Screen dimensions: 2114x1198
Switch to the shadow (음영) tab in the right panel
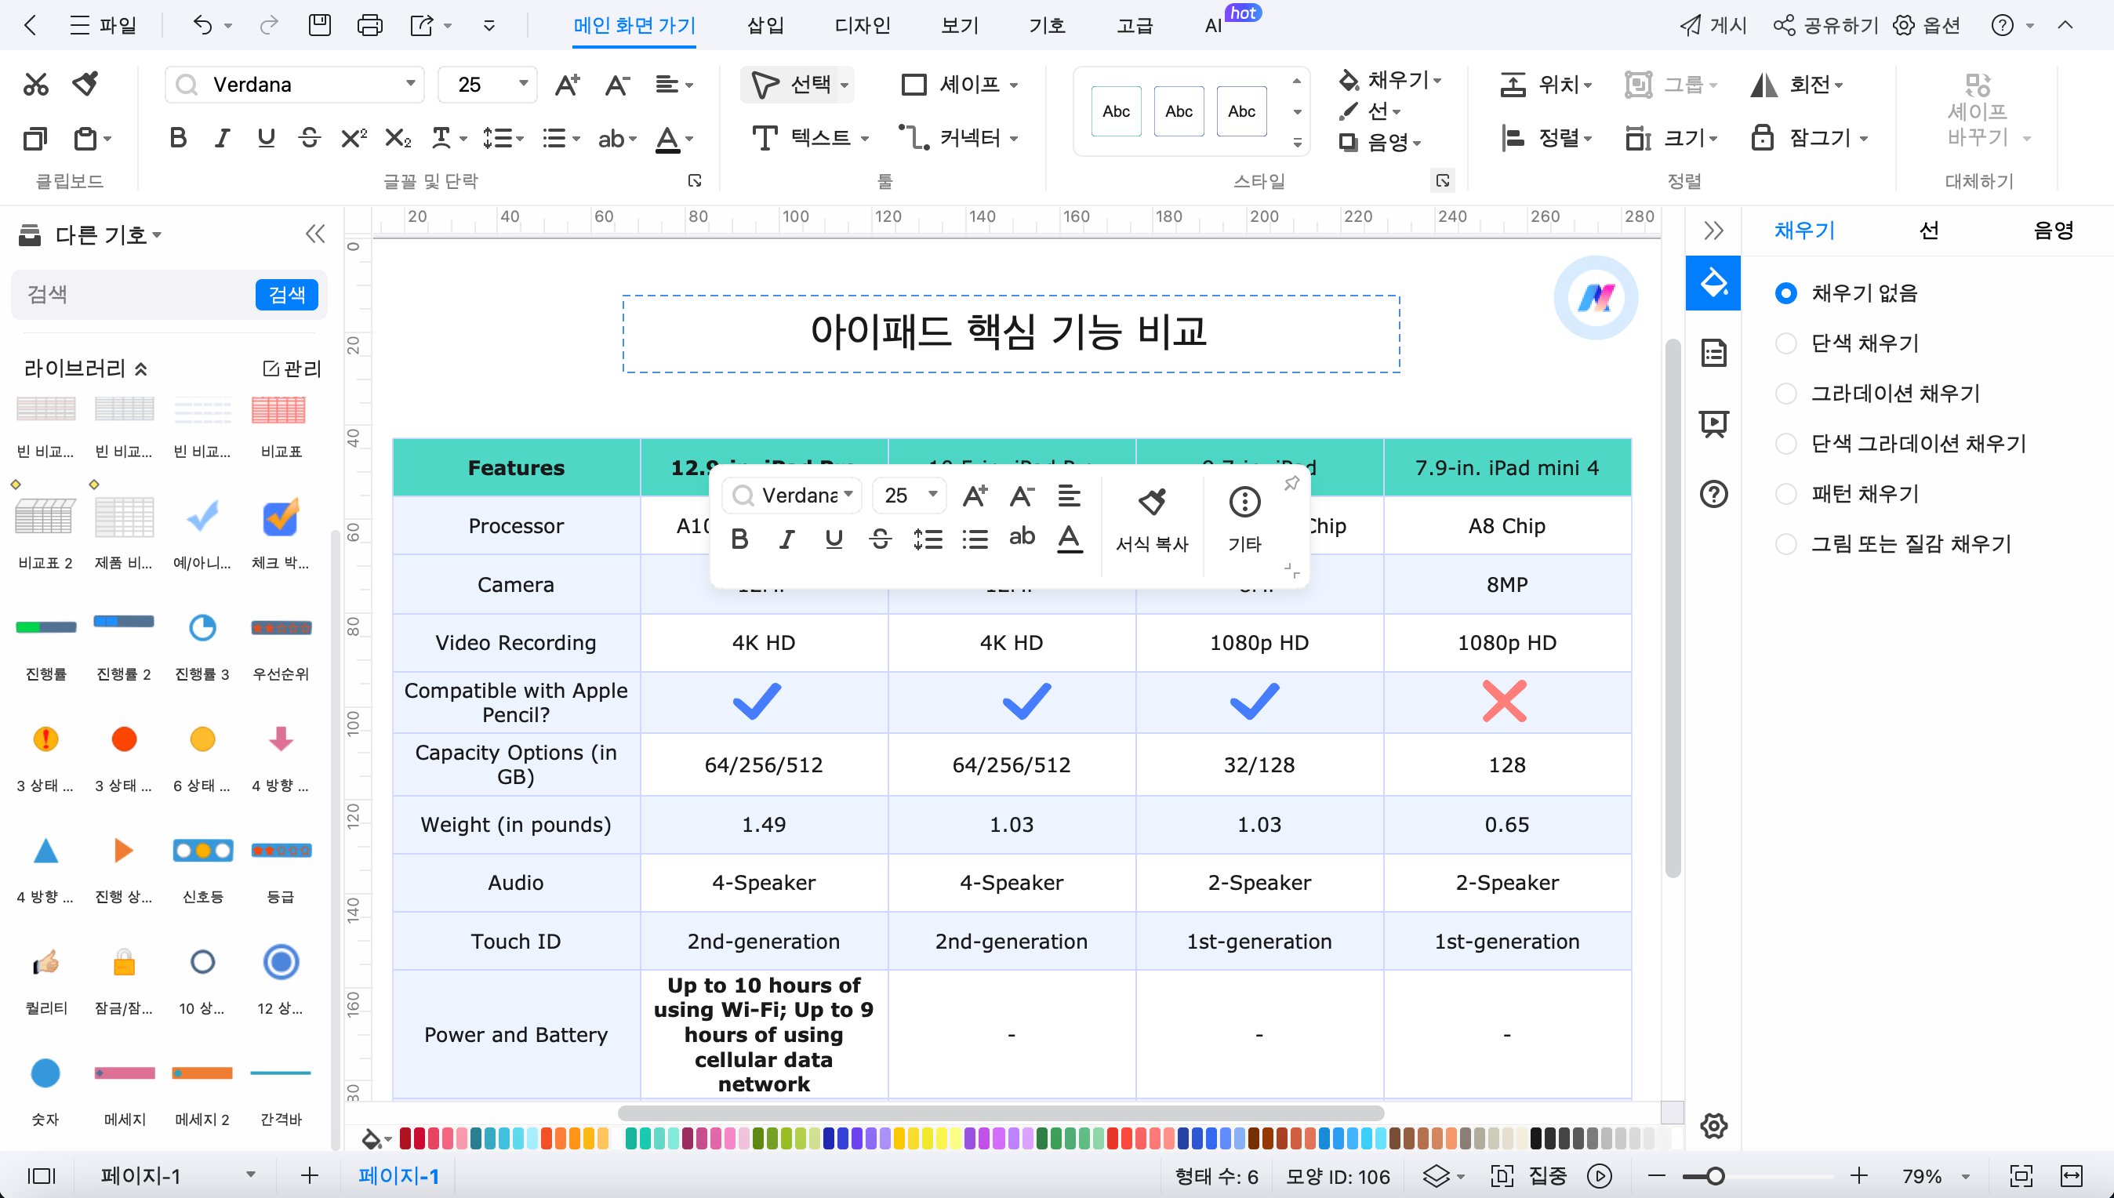(x=2052, y=231)
